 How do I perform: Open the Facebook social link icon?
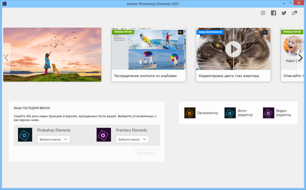tap(273, 13)
